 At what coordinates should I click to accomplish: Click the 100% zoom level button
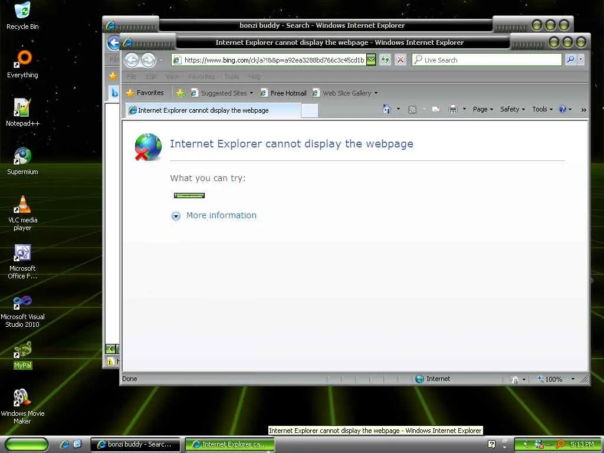click(x=550, y=379)
